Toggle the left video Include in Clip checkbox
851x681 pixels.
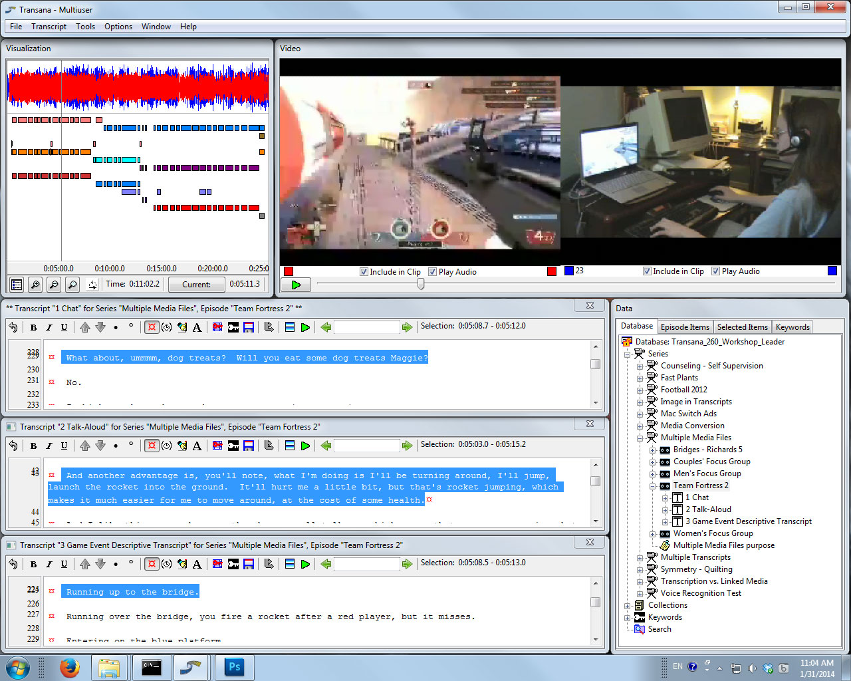pyautogui.click(x=364, y=271)
